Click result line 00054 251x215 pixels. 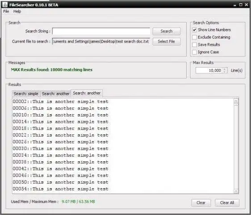pyautogui.click(x=60, y=189)
